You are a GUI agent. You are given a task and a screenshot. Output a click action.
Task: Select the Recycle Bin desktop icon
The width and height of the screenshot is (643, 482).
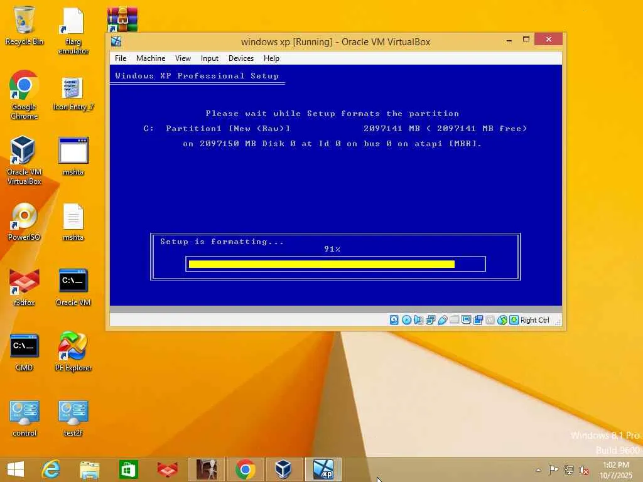pos(24,25)
